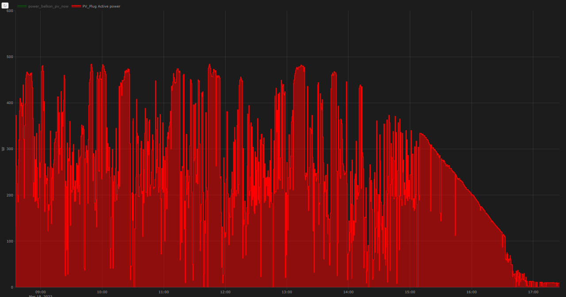Click the W unit label on y-axis
566x297 pixels.
coord(3,149)
